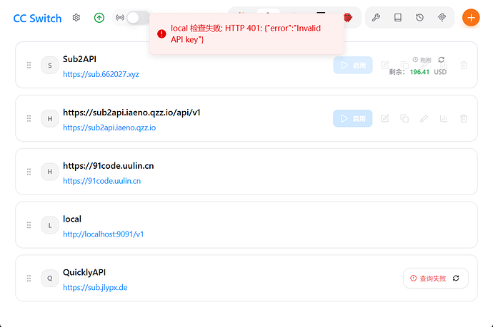Open link https://sub.jlypx.de
This screenshot has width=493, height=327.
tap(95, 288)
